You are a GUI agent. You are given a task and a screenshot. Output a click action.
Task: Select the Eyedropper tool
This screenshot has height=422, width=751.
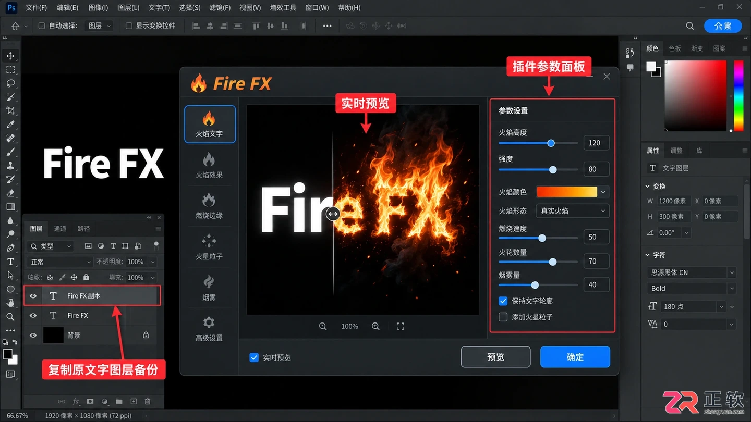(x=10, y=125)
